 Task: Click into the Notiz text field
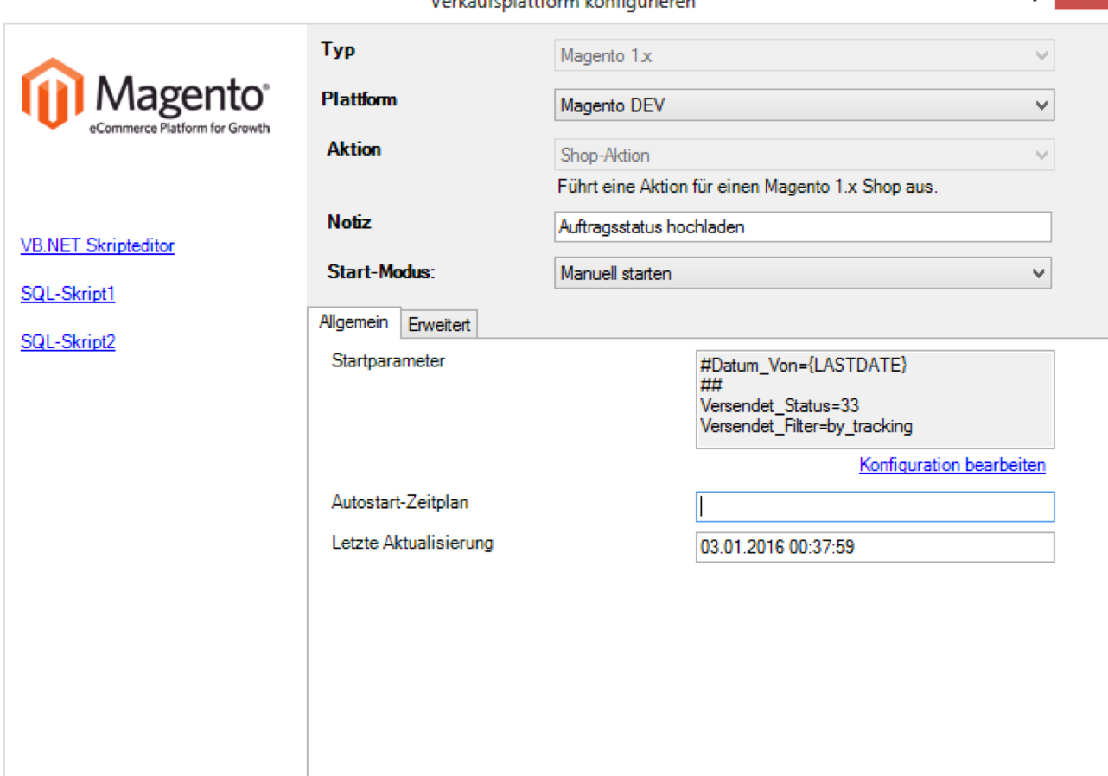click(x=801, y=227)
